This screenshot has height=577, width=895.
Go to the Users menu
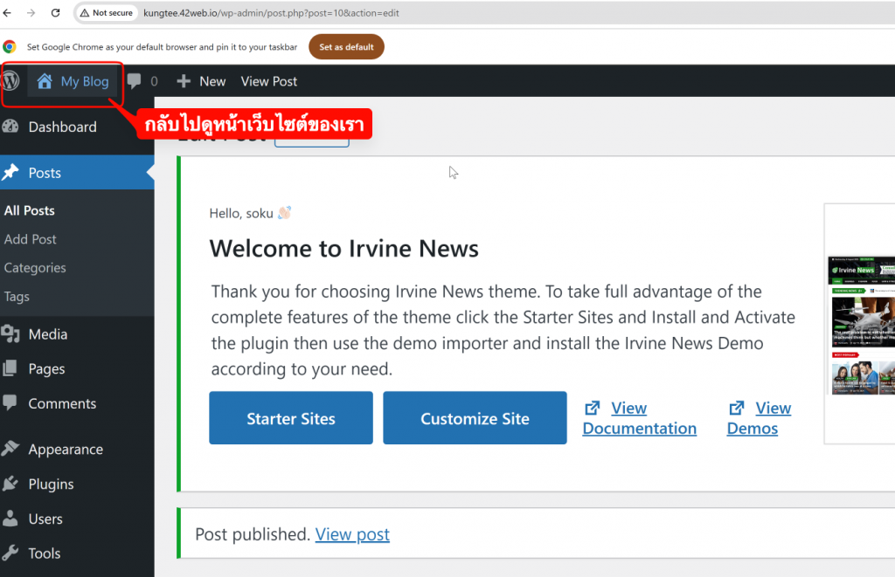click(x=45, y=519)
